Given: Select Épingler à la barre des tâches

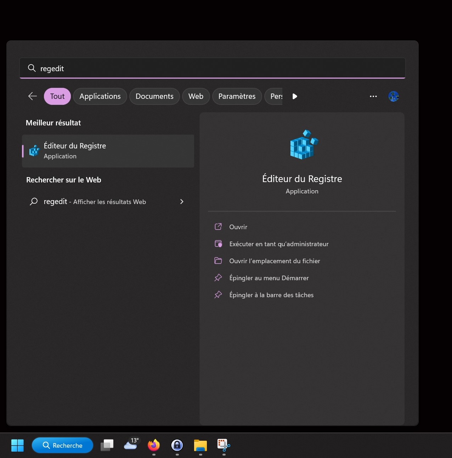Looking at the screenshot, I should tap(271, 295).
